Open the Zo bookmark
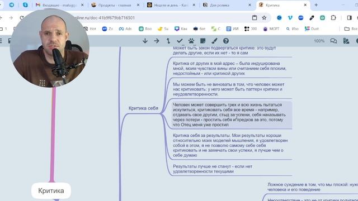This screenshot has height=201, width=358. [x=107, y=28]
